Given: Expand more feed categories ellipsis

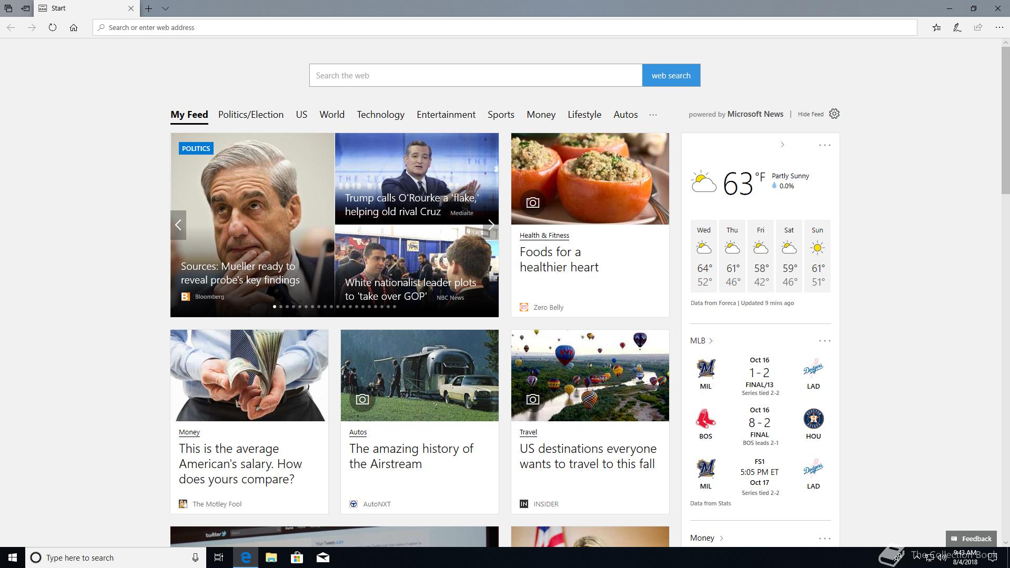Looking at the screenshot, I should tap(653, 115).
